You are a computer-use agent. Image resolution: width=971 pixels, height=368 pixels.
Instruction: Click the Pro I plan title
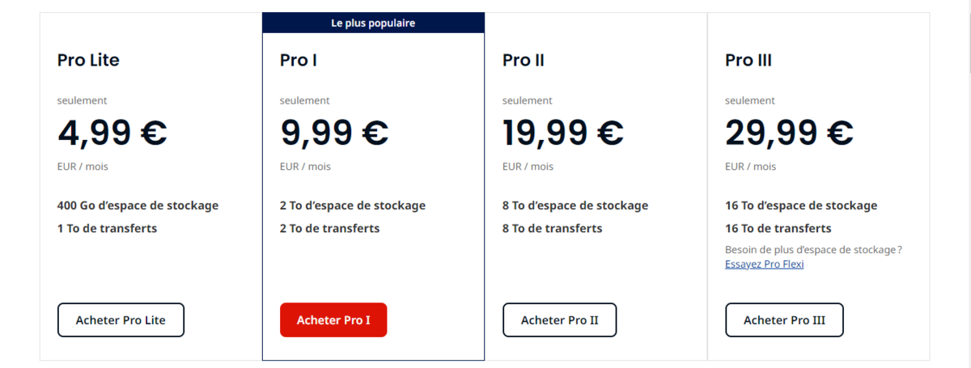click(299, 60)
